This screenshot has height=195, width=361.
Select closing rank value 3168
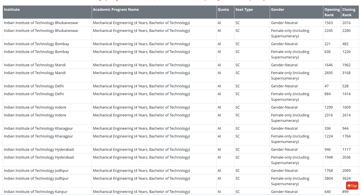(346, 73)
